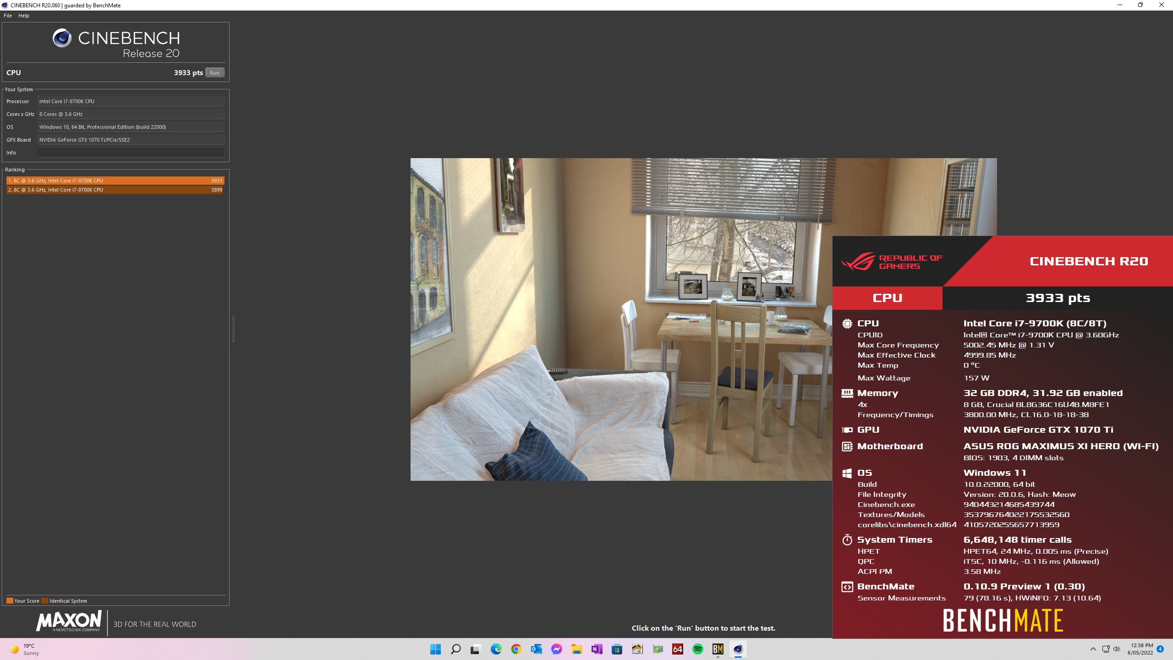Click 'ASUS ROG MAXIMUS XI HERO (WI-FI)' text
The image size is (1173, 660).
point(1061,446)
